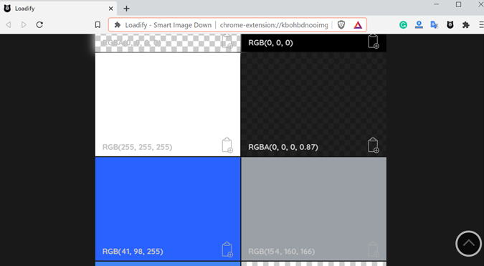Open the blue badge extension icon
This screenshot has width=484, height=266.
tap(419, 25)
